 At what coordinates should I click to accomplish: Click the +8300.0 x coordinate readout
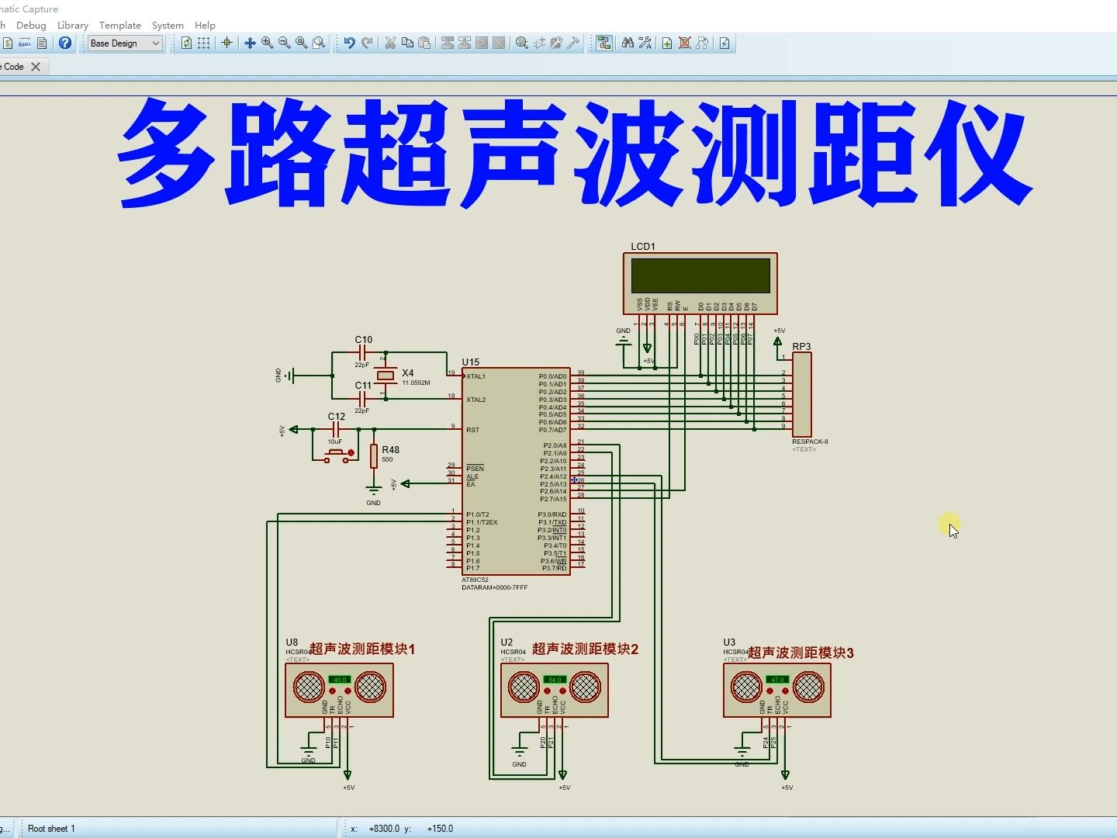click(x=384, y=829)
